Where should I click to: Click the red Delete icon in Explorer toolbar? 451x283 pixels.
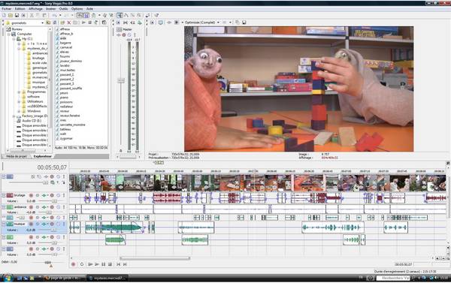click(68, 23)
